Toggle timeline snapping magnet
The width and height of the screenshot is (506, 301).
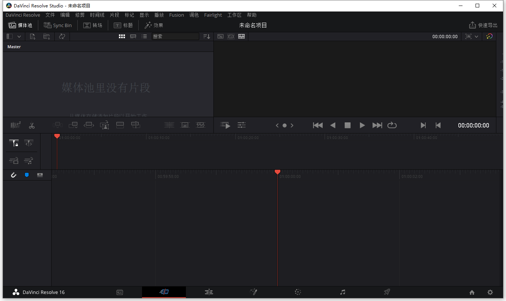click(14, 175)
